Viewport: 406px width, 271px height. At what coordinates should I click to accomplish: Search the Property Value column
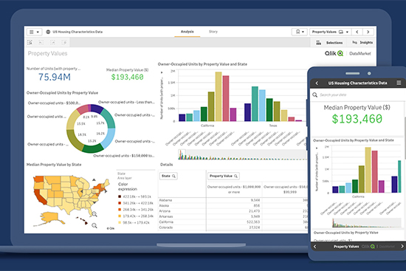click(224, 176)
